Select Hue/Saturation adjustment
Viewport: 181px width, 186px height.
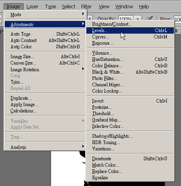(130, 59)
